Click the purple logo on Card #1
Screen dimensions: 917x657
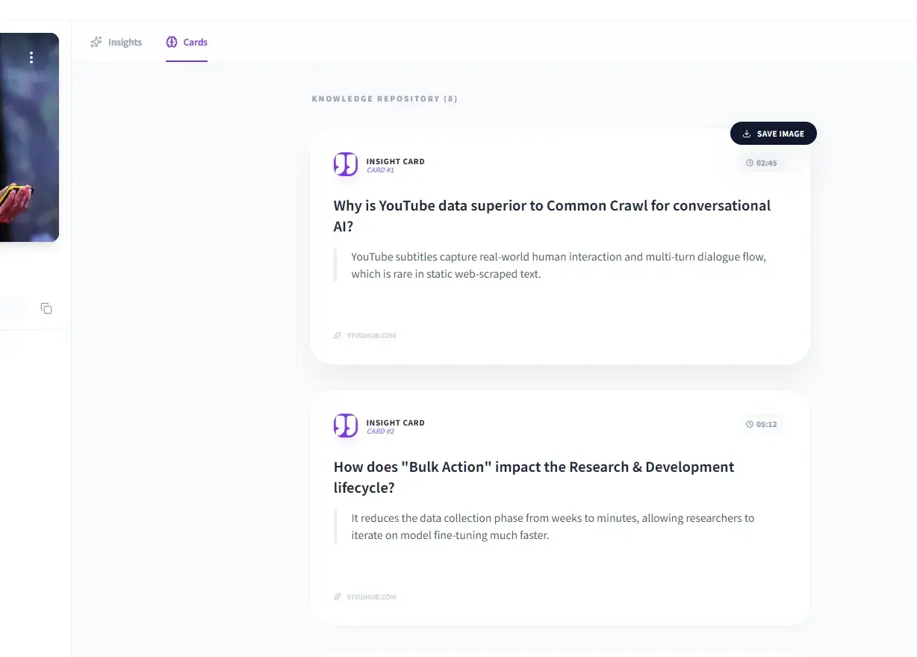click(x=345, y=164)
